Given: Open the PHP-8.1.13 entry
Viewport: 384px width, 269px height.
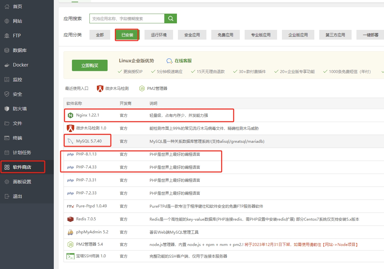Looking at the screenshot, I should click(x=86, y=154).
